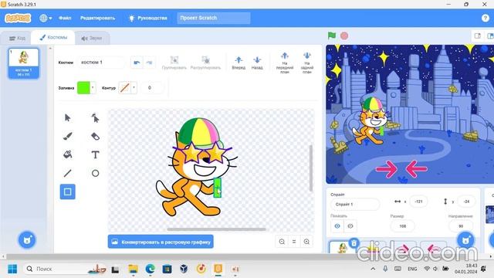
Task: Reset costume canvas zoom
Action: pos(294,242)
